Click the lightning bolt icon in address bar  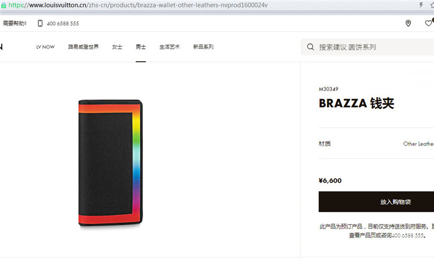pyautogui.click(x=421, y=5)
